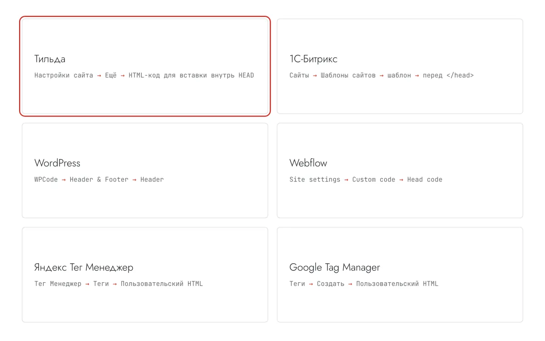Open the Яндекс Тег Менеджер card
The height and width of the screenshot is (341, 545).
coord(145,275)
